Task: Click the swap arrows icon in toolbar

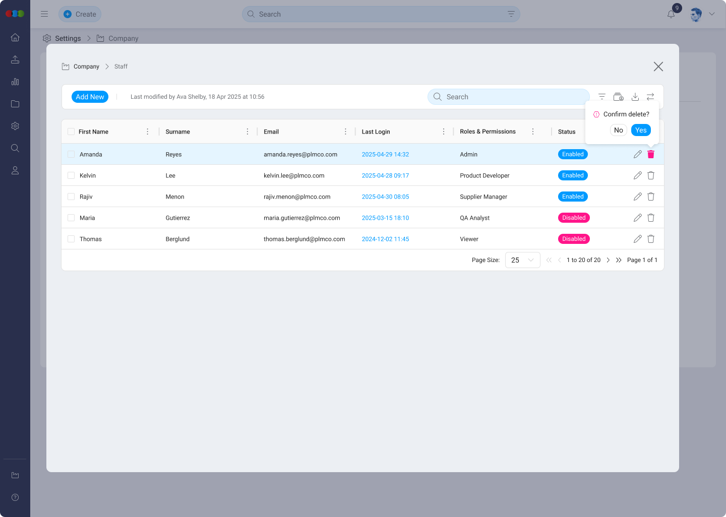Action: click(x=650, y=97)
